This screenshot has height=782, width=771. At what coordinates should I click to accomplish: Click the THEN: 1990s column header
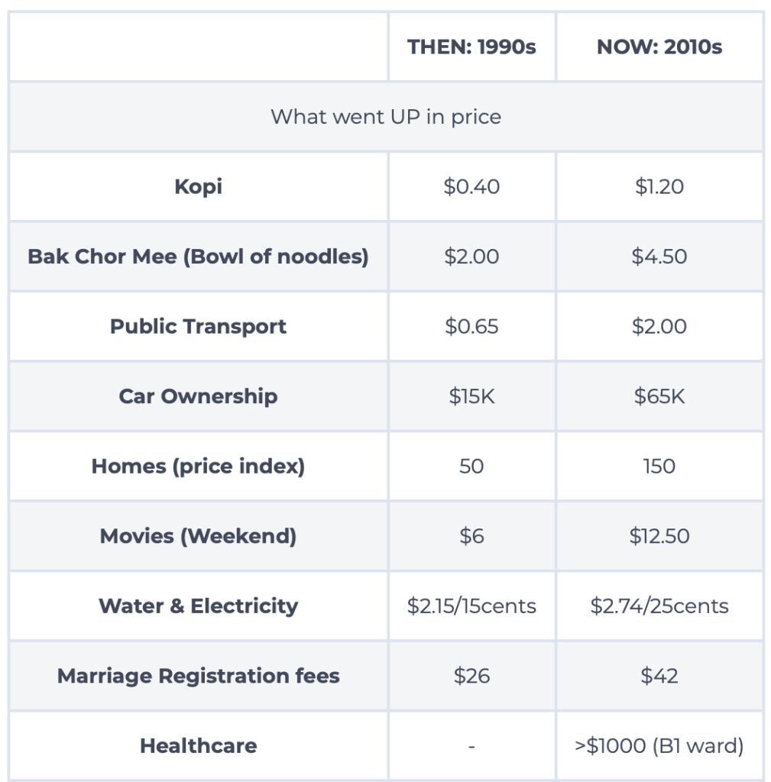pos(471,47)
